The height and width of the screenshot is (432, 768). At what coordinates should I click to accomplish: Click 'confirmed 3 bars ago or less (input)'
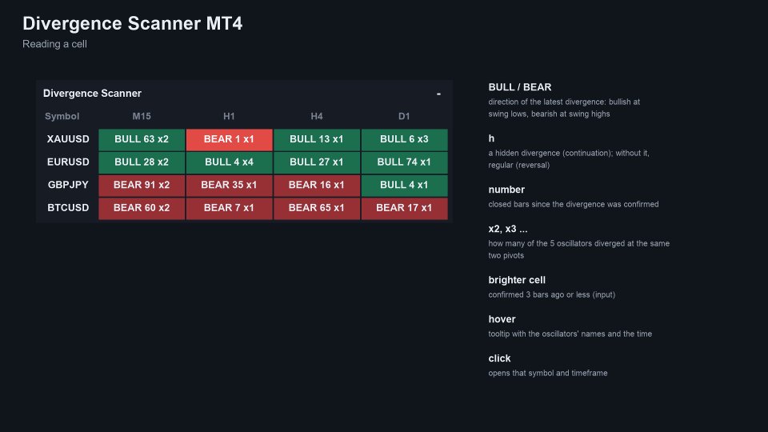coord(552,295)
